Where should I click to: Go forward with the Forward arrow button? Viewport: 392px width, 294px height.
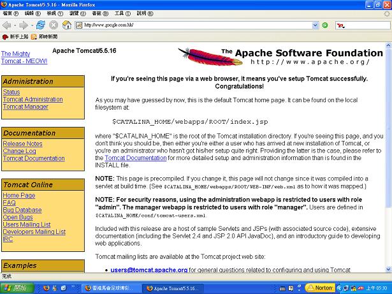pos(24,25)
